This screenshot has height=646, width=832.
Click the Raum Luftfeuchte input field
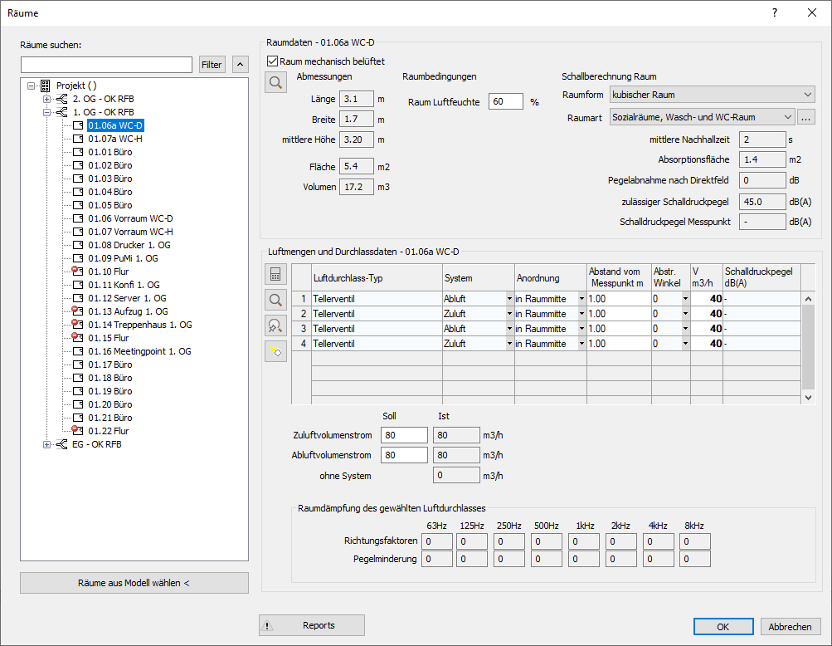tap(506, 101)
